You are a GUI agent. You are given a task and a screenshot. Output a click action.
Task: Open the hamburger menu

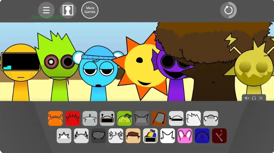[x=46, y=10]
